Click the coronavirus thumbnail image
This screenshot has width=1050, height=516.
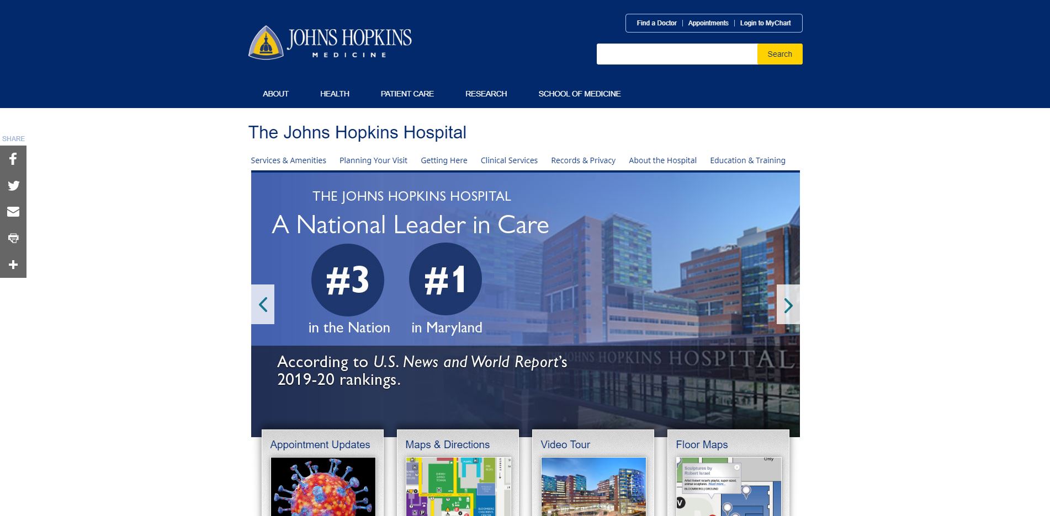click(323, 487)
